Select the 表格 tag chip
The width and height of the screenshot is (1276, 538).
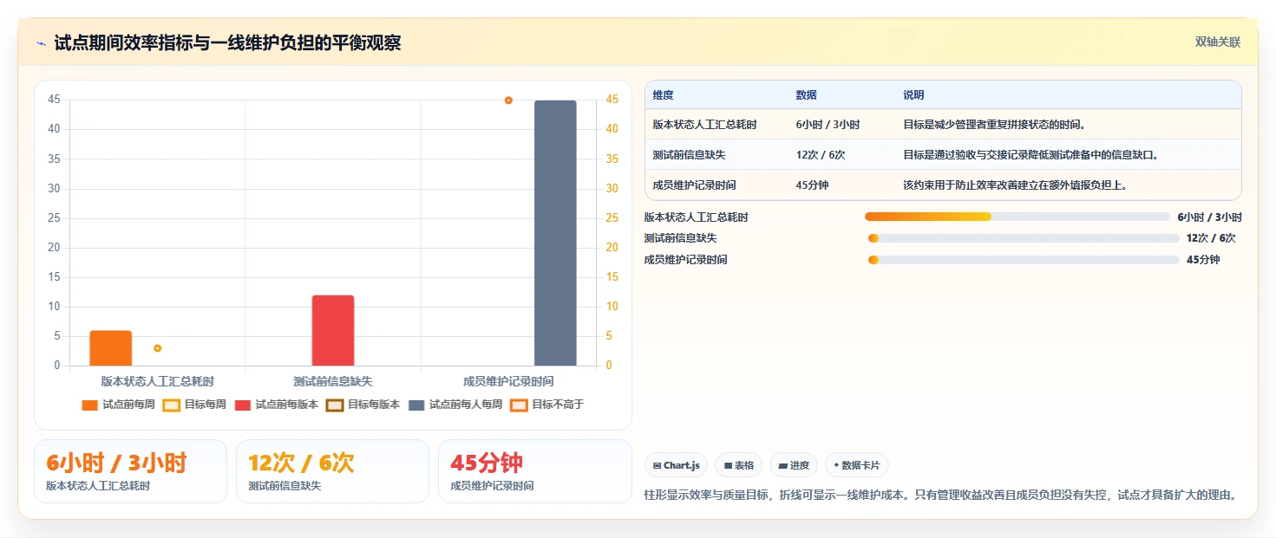point(739,465)
